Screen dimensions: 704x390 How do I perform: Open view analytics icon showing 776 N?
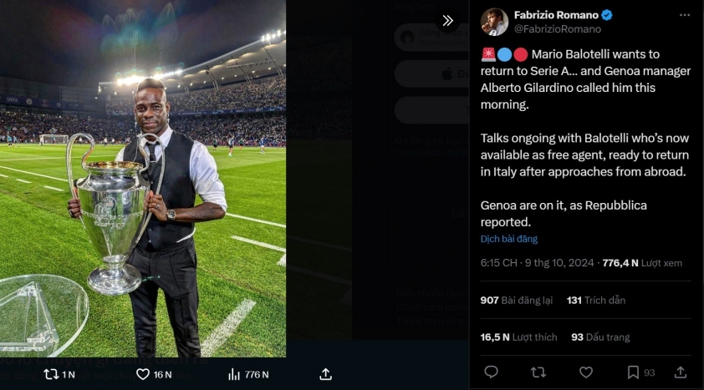[x=235, y=374]
